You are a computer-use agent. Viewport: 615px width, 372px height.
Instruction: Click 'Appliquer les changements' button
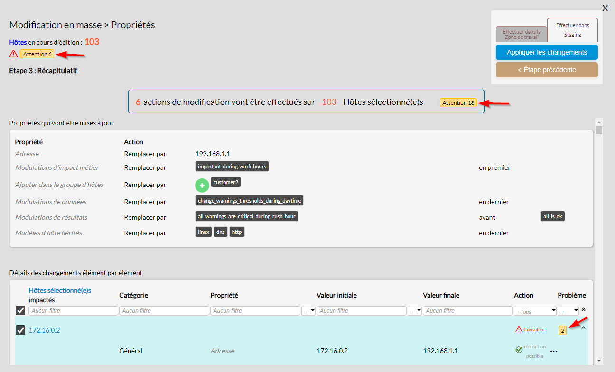[547, 52]
